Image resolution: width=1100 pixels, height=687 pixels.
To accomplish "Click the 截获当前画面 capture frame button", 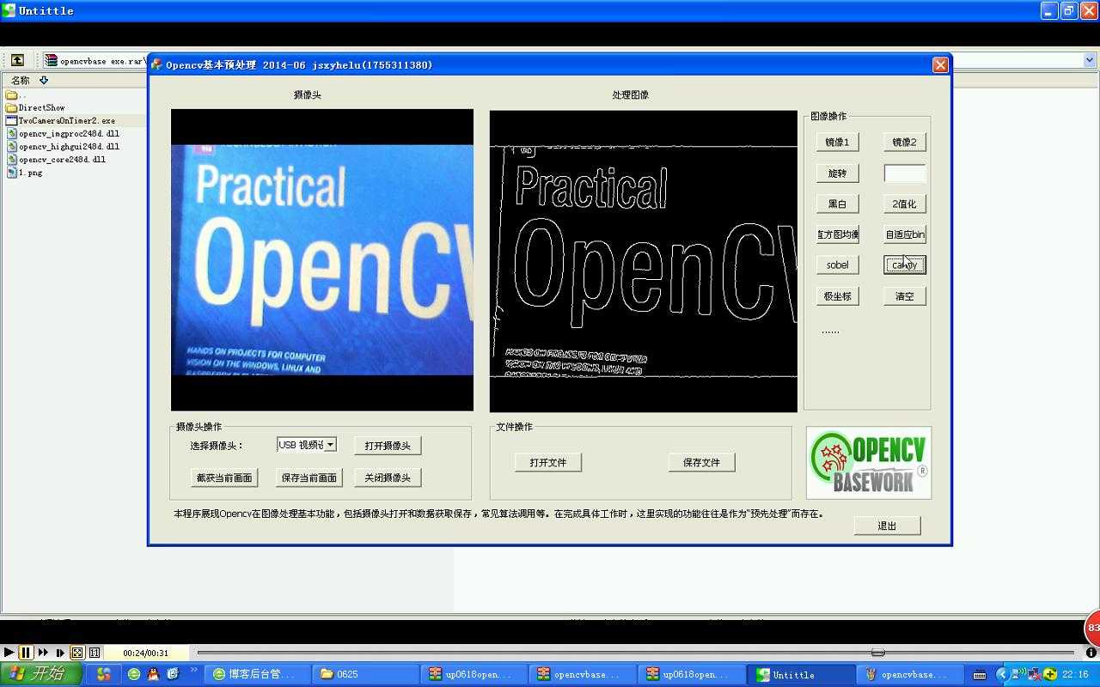I will coord(224,478).
